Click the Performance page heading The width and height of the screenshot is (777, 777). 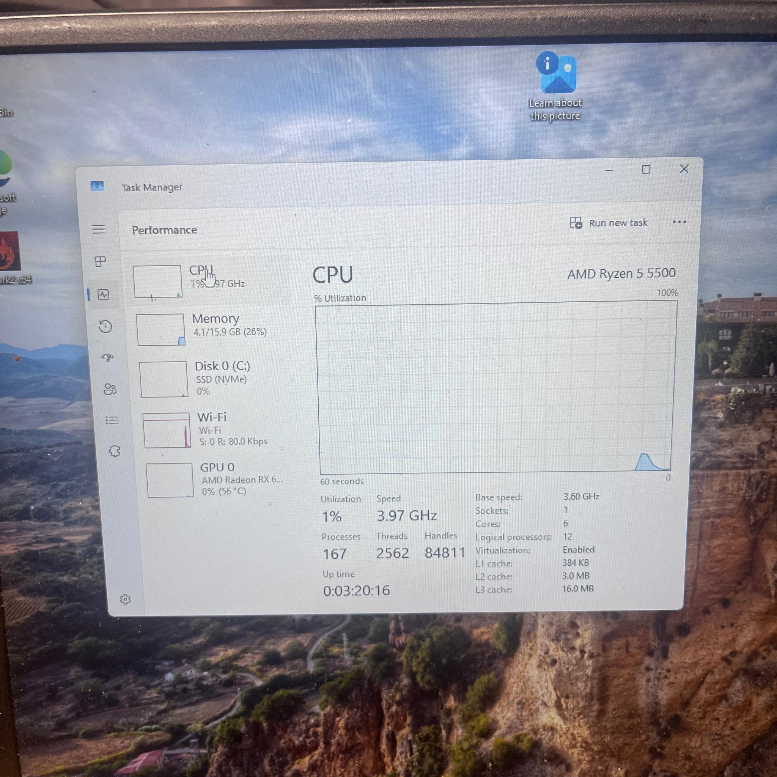(165, 230)
